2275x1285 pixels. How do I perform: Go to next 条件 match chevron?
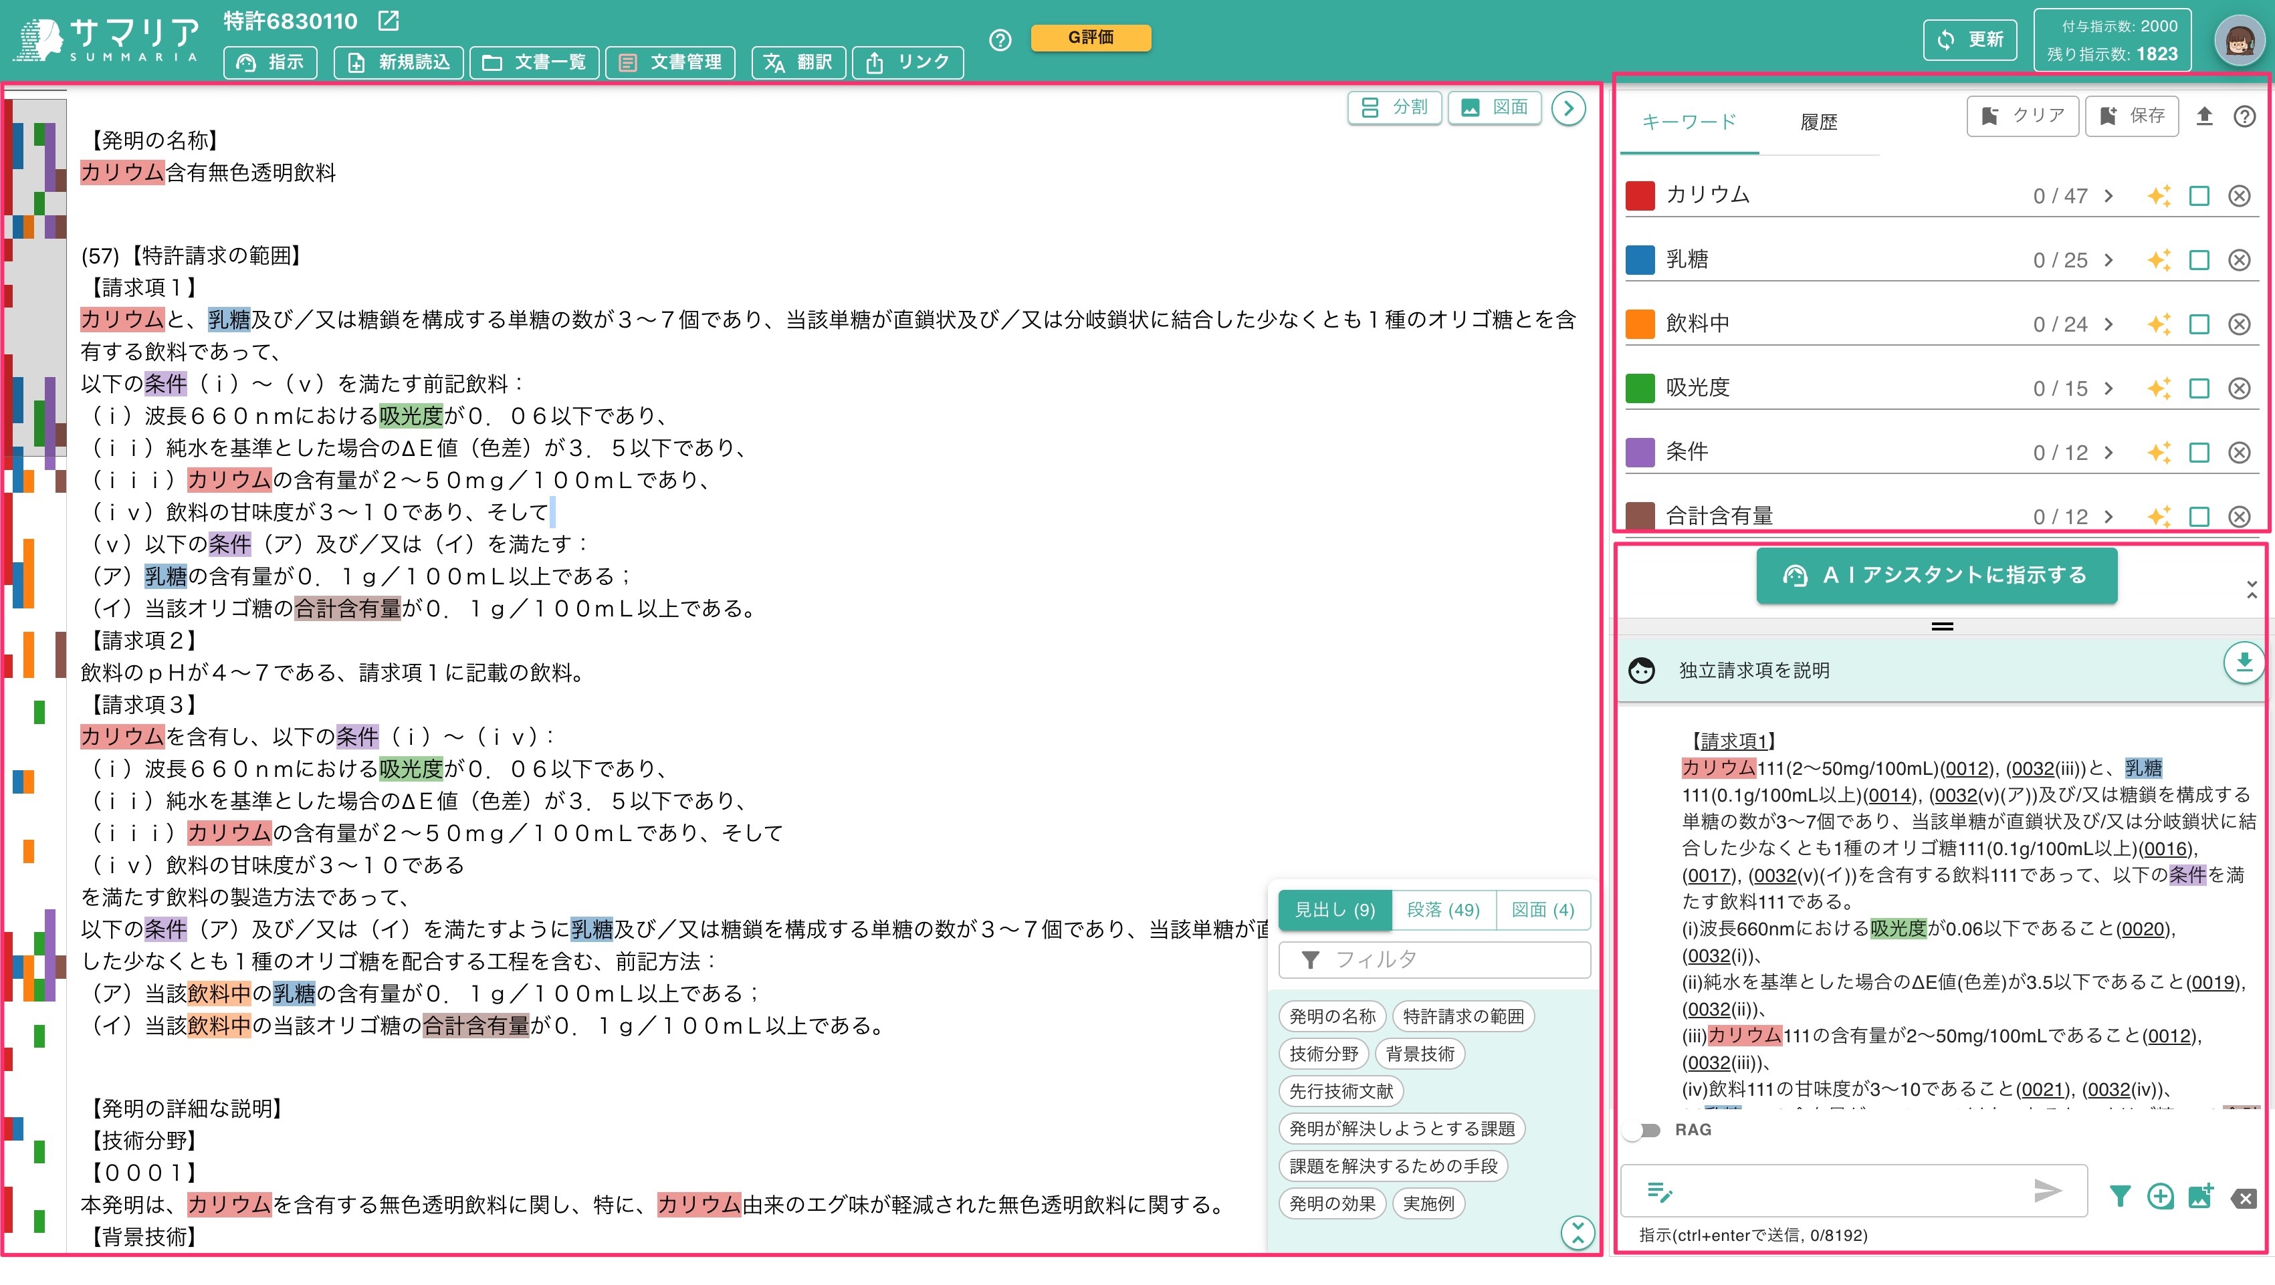pos(2109,452)
